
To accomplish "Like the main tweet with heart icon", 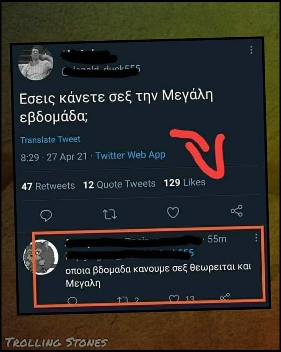I will (173, 212).
